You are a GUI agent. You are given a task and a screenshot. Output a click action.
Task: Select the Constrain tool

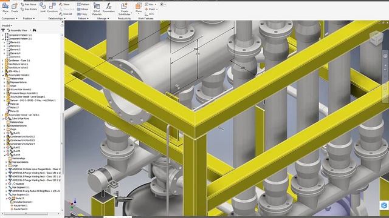pyautogui.click(x=52, y=8)
